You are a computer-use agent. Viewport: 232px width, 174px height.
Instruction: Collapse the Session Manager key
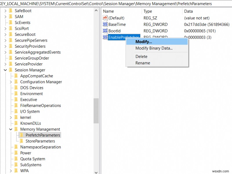pyautogui.click(x=5, y=70)
